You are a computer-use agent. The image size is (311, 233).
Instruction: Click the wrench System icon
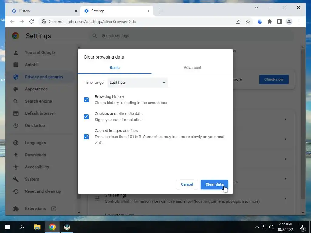(x=16, y=179)
